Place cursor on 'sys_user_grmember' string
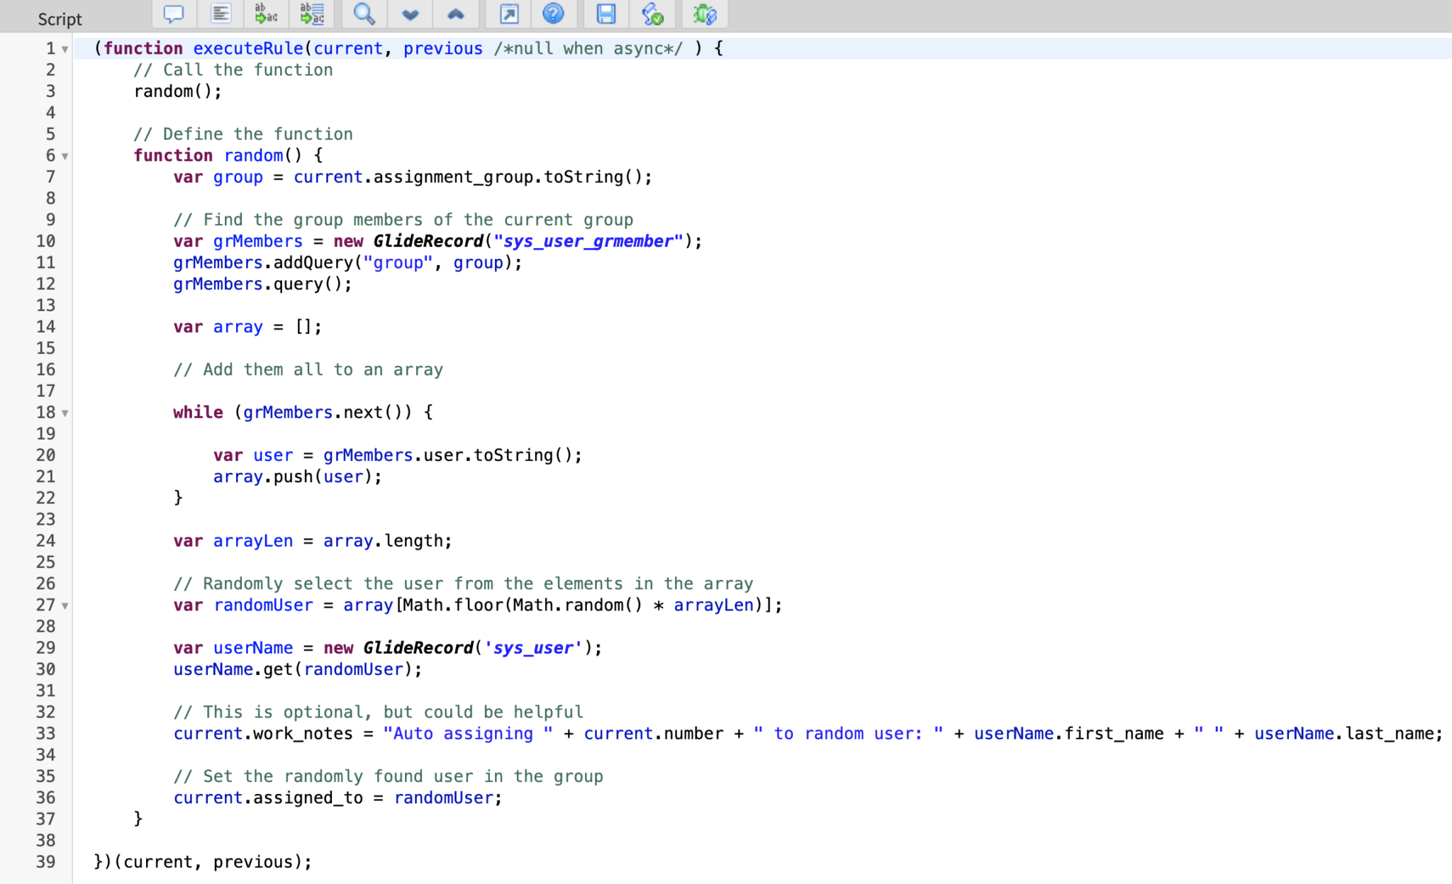The width and height of the screenshot is (1452, 884). point(588,242)
